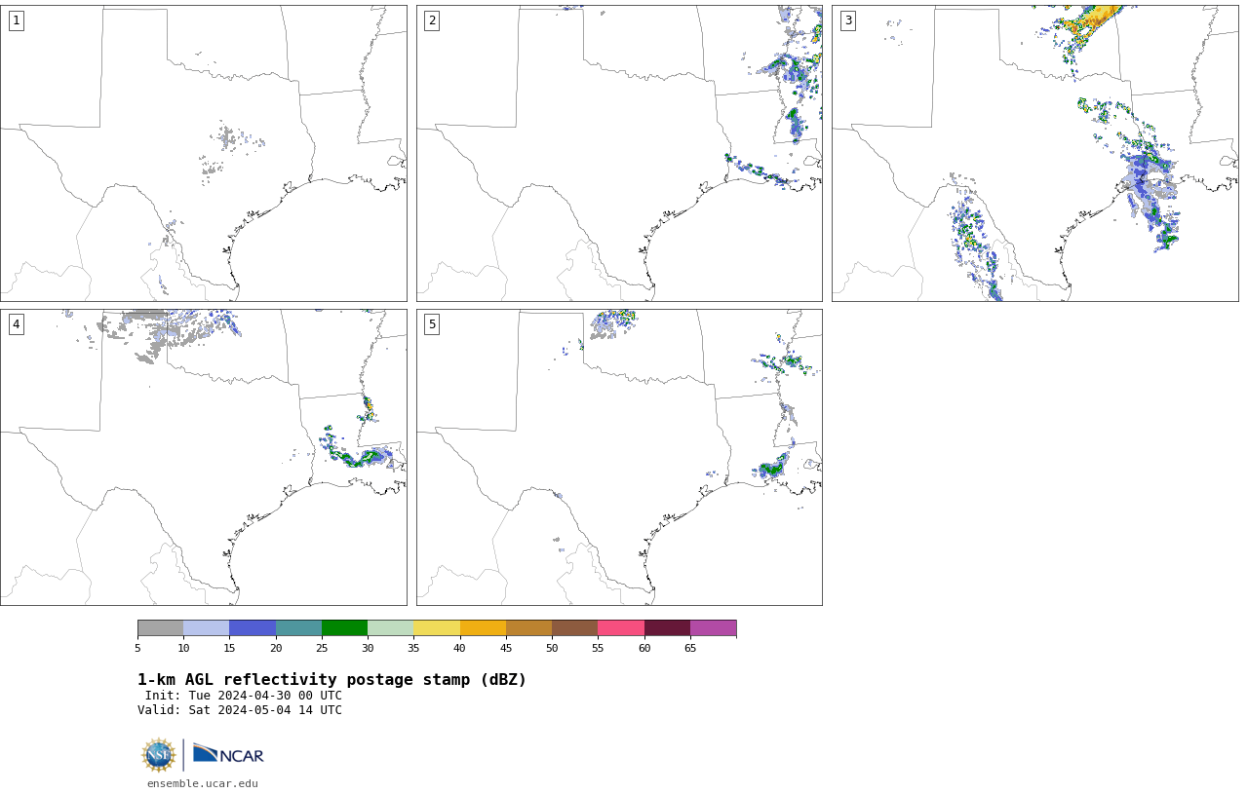Open postage stamp map panel 4

204,457
